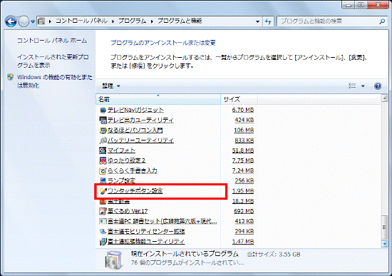Image resolution: width=392 pixels, height=276 pixels.
Task: Click the ランプ設定 program icon
Action: (103, 180)
